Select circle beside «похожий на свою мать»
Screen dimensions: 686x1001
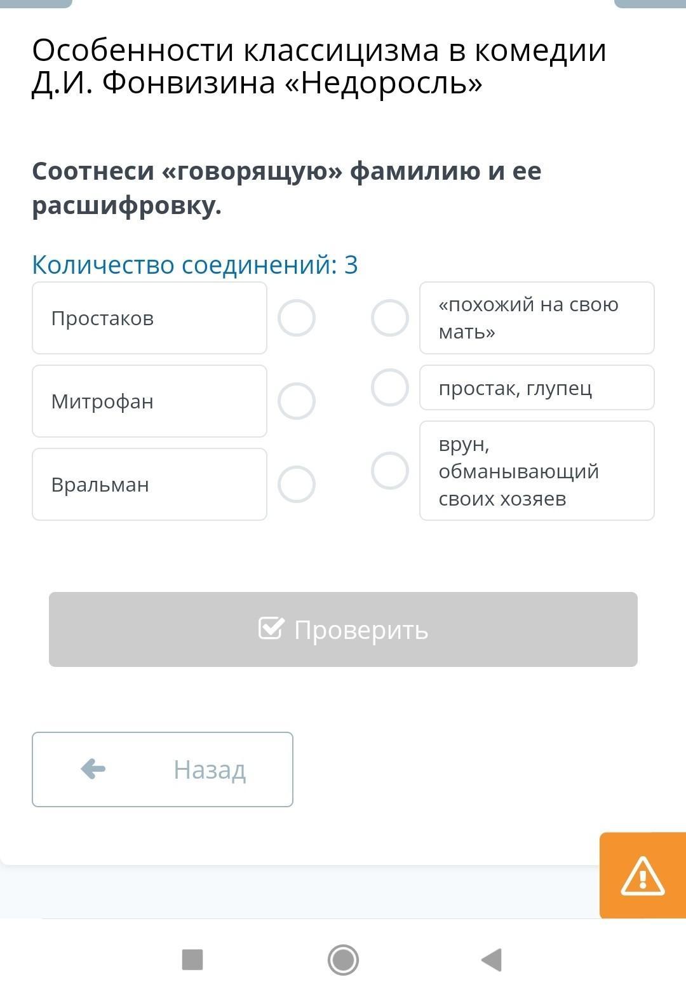pyautogui.click(x=389, y=318)
